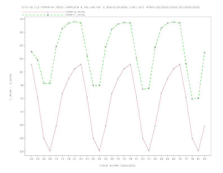Click the y-axis tick label 72
Viewport: 223px width, 173px height.
click(22, 112)
